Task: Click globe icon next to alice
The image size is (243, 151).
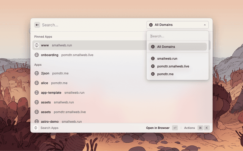Action: 37,83
